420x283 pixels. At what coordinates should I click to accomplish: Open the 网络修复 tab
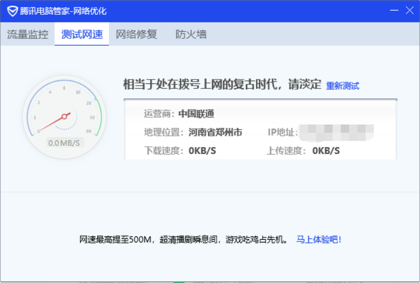pos(136,34)
